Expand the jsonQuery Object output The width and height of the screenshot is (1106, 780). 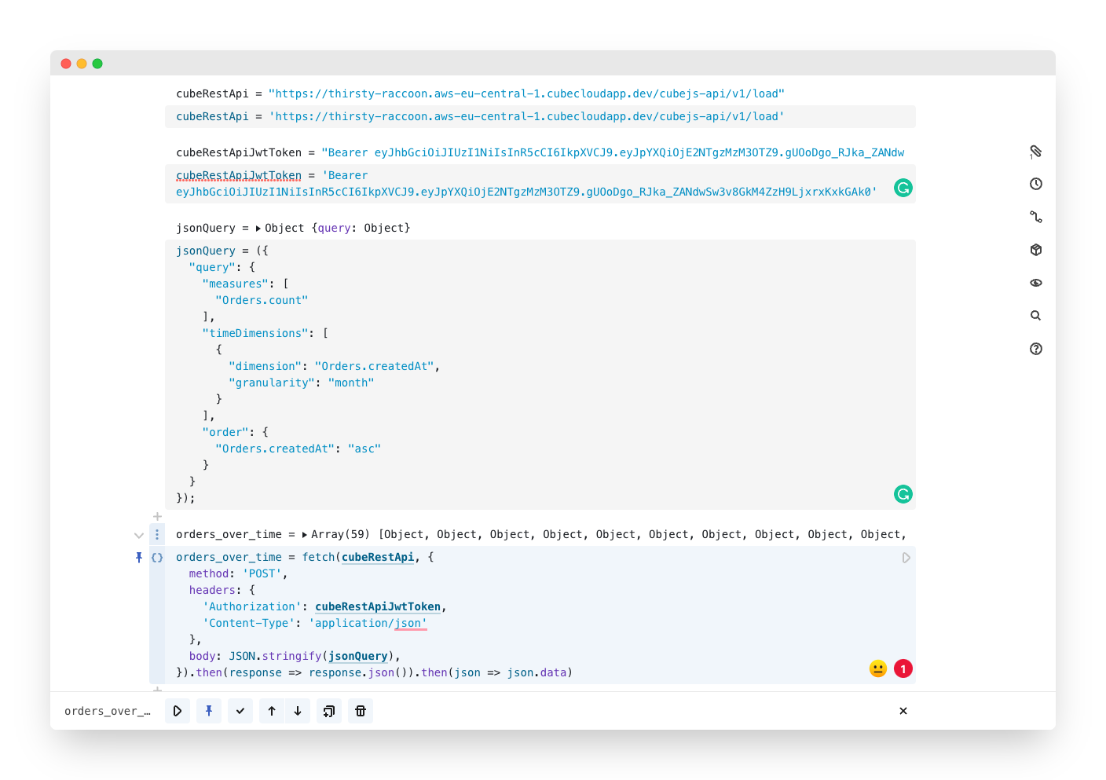[258, 229]
